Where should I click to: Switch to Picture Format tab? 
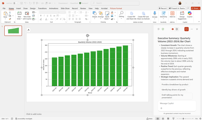click(x=116, y=9)
